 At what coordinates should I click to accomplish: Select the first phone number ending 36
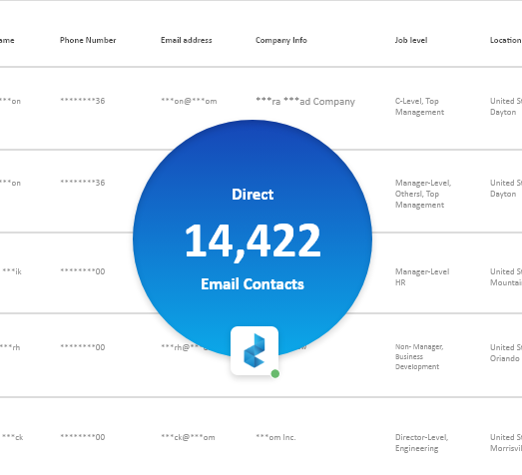tap(83, 101)
